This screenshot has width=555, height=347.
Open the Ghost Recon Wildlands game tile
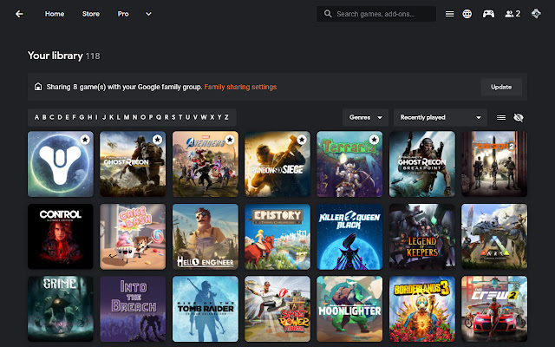pos(133,164)
